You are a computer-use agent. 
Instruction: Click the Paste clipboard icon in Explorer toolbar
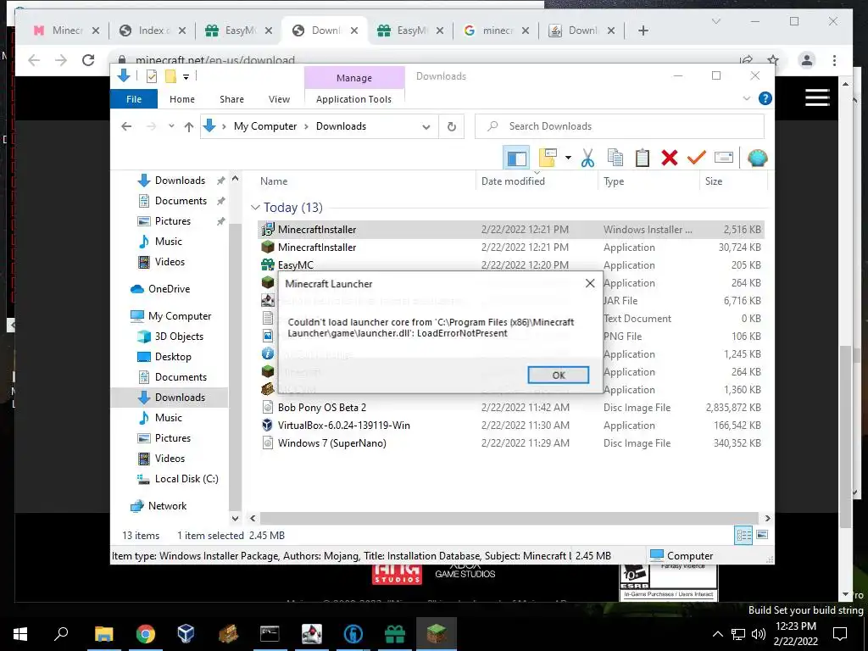coord(643,159)
